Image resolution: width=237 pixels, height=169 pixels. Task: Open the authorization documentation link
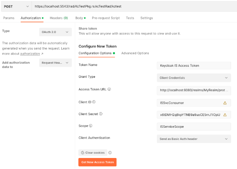click(30, 54)
